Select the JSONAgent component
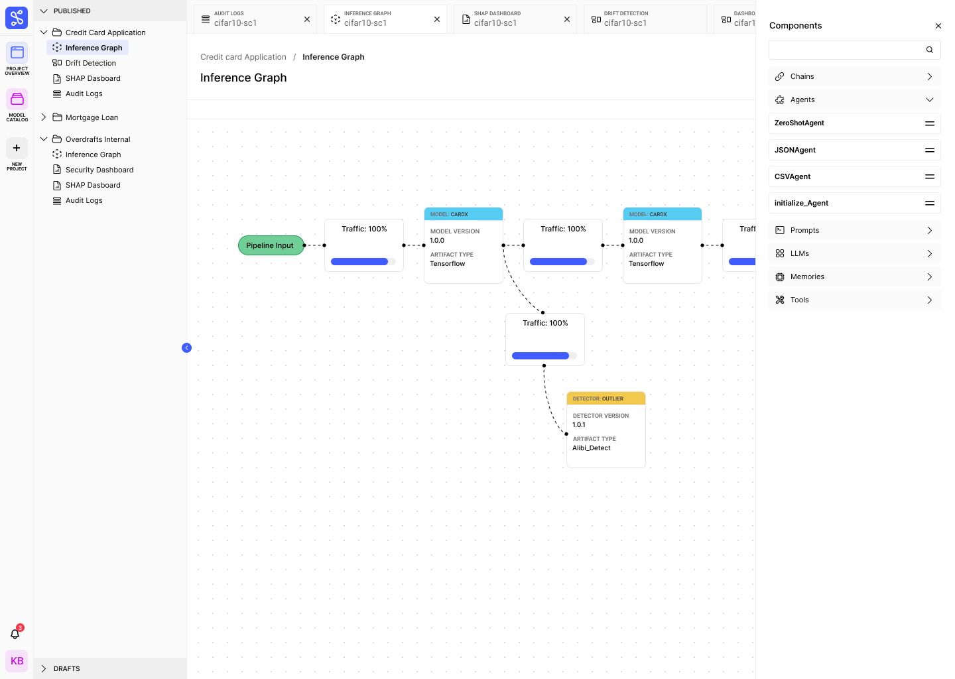The width and height of the screenshot is (955, 679). click(854, 150)
